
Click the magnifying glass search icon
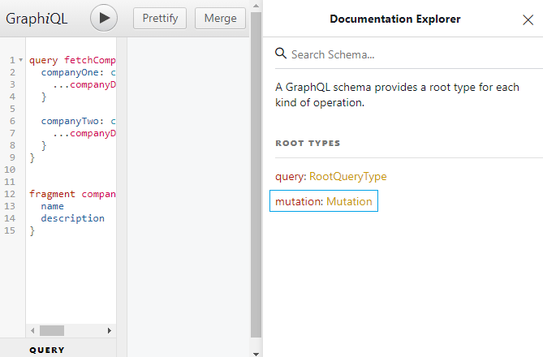[x=281, y=54]
